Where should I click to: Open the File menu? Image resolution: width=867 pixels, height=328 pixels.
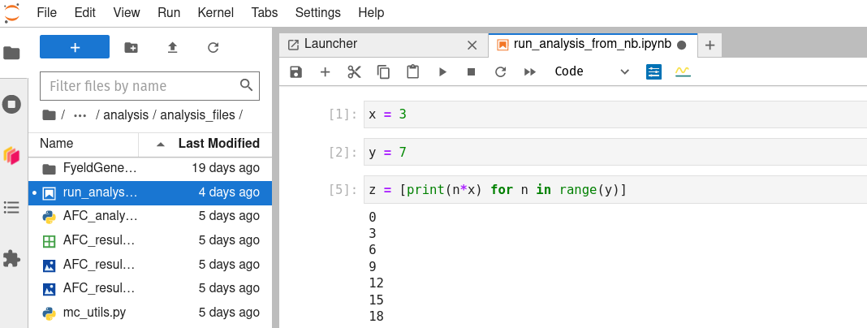coord(47,12)
